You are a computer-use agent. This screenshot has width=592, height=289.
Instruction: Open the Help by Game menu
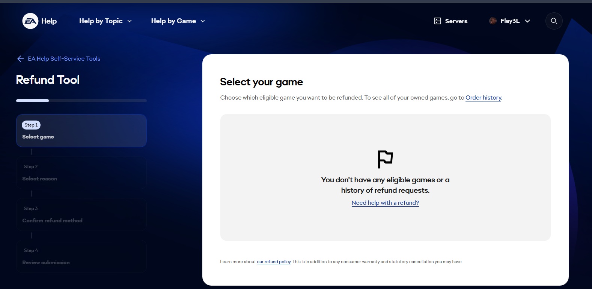[x=178, y=21]
